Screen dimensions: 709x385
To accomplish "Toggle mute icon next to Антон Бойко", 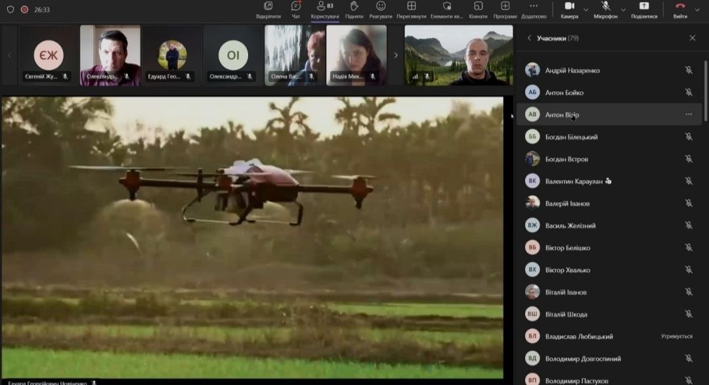I will (689, 93).
